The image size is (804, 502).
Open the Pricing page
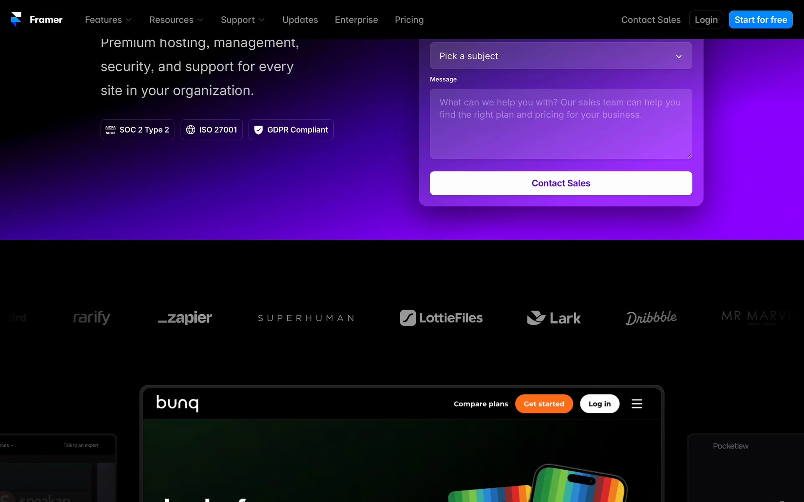click(x=409, y=20)
